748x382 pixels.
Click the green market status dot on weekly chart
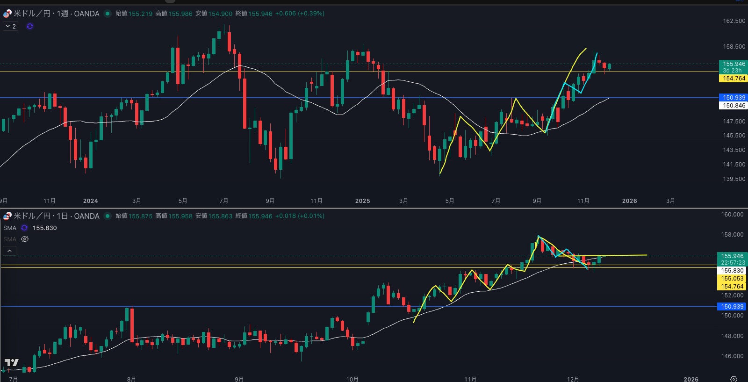[x=108, y=14]
